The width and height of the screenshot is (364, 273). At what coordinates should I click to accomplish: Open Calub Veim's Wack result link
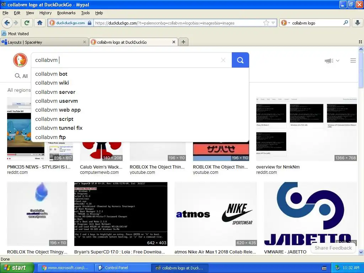(x=101, y=167)
